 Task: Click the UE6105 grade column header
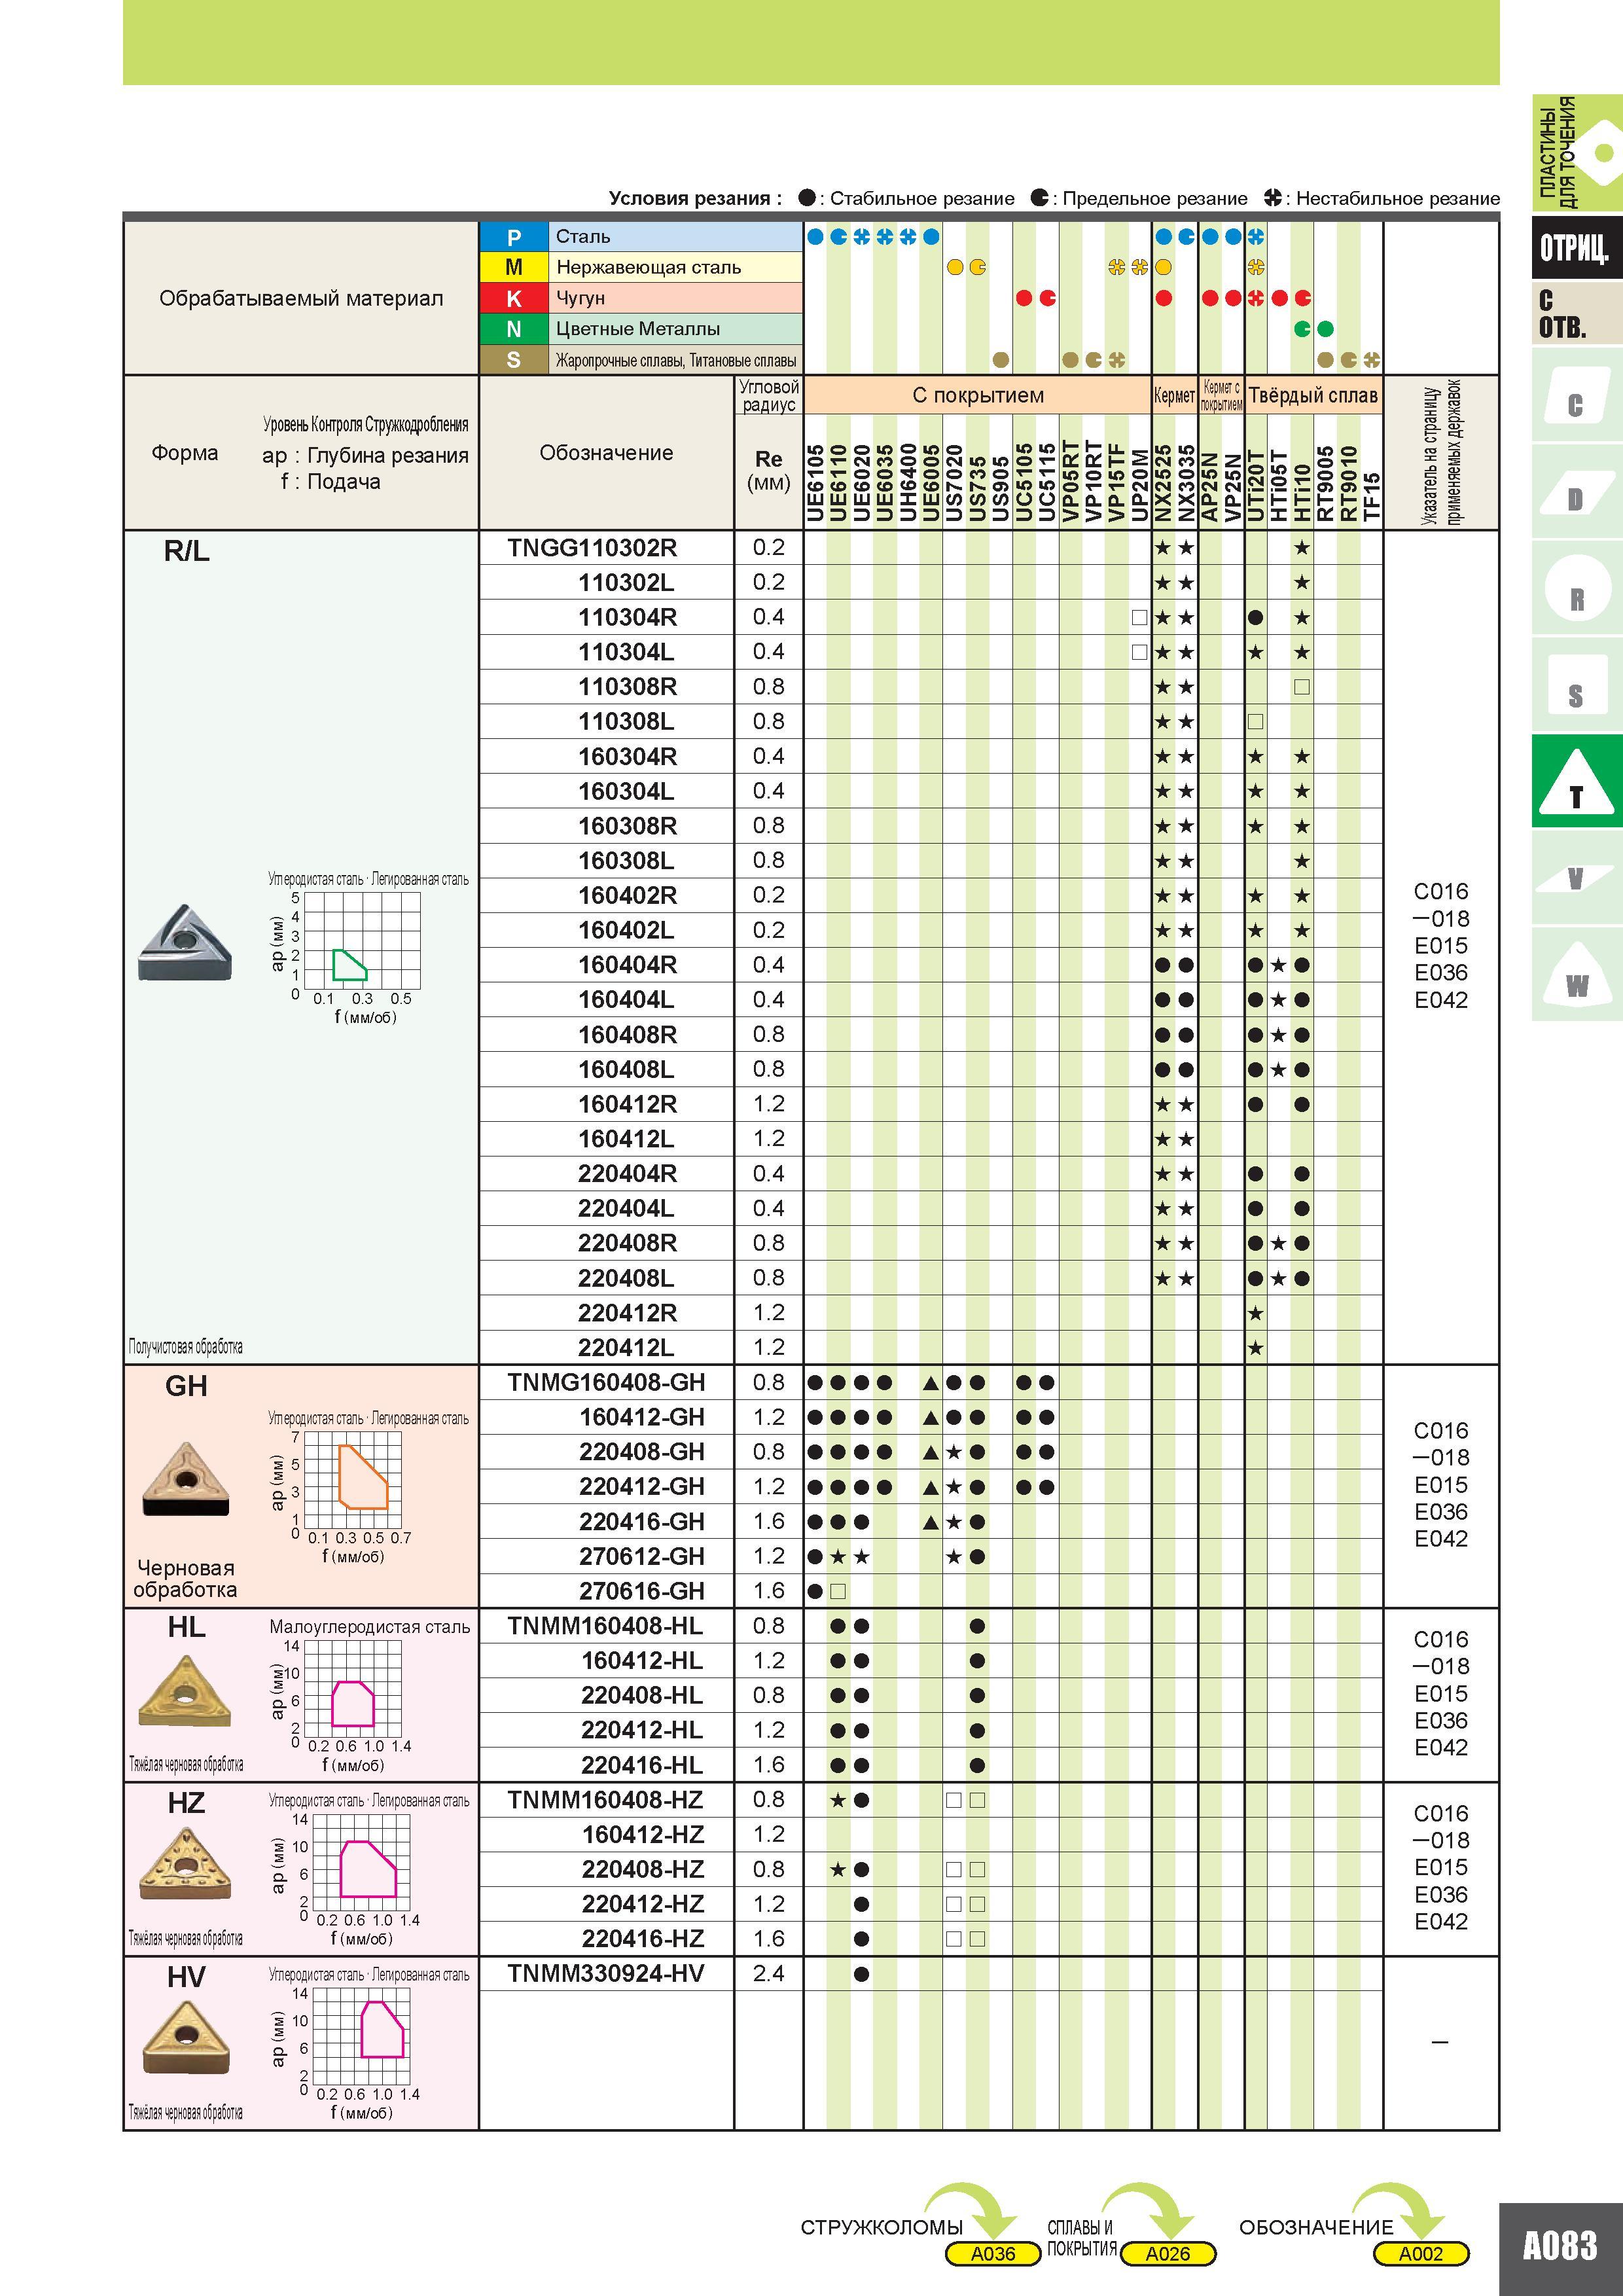(x=815, y=483)
